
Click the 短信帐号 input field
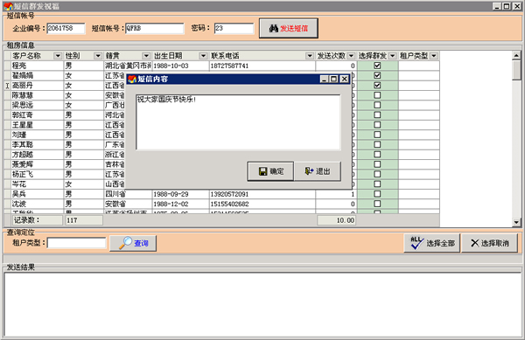(x=155, y=29)
